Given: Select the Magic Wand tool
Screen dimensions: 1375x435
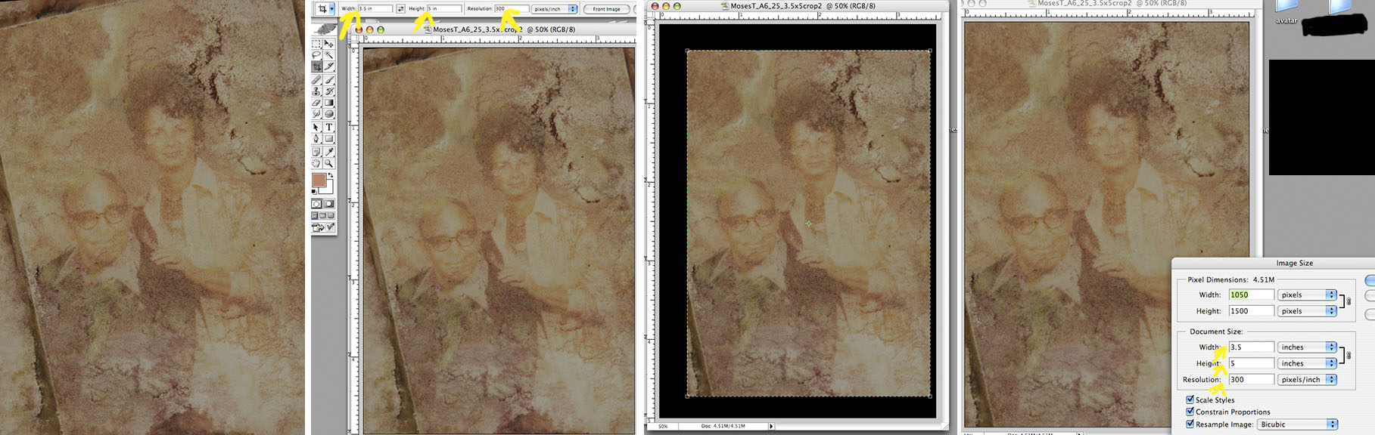Looking at the screenshot, I should (329, 55).
